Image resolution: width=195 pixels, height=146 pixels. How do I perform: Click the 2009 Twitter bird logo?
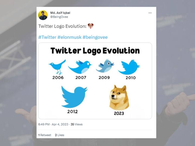[x=105, y=66]
